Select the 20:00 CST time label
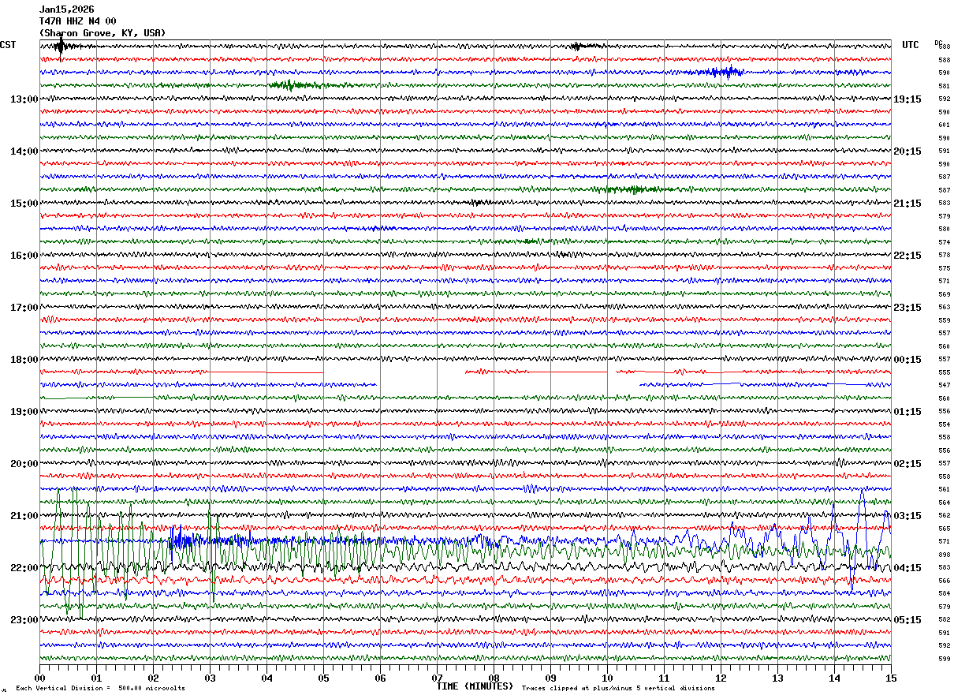Viewport: 954px width, 699px height. tap(24, 464)
